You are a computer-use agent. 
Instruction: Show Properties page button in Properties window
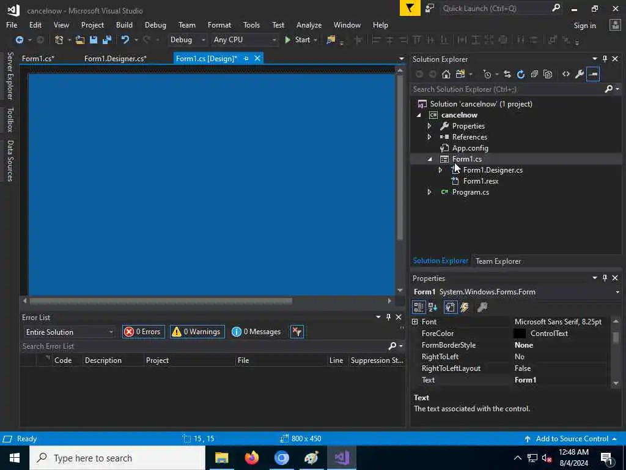click(451, 307)
